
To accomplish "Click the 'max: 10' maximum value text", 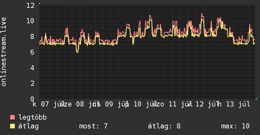I will click(235, 126).
